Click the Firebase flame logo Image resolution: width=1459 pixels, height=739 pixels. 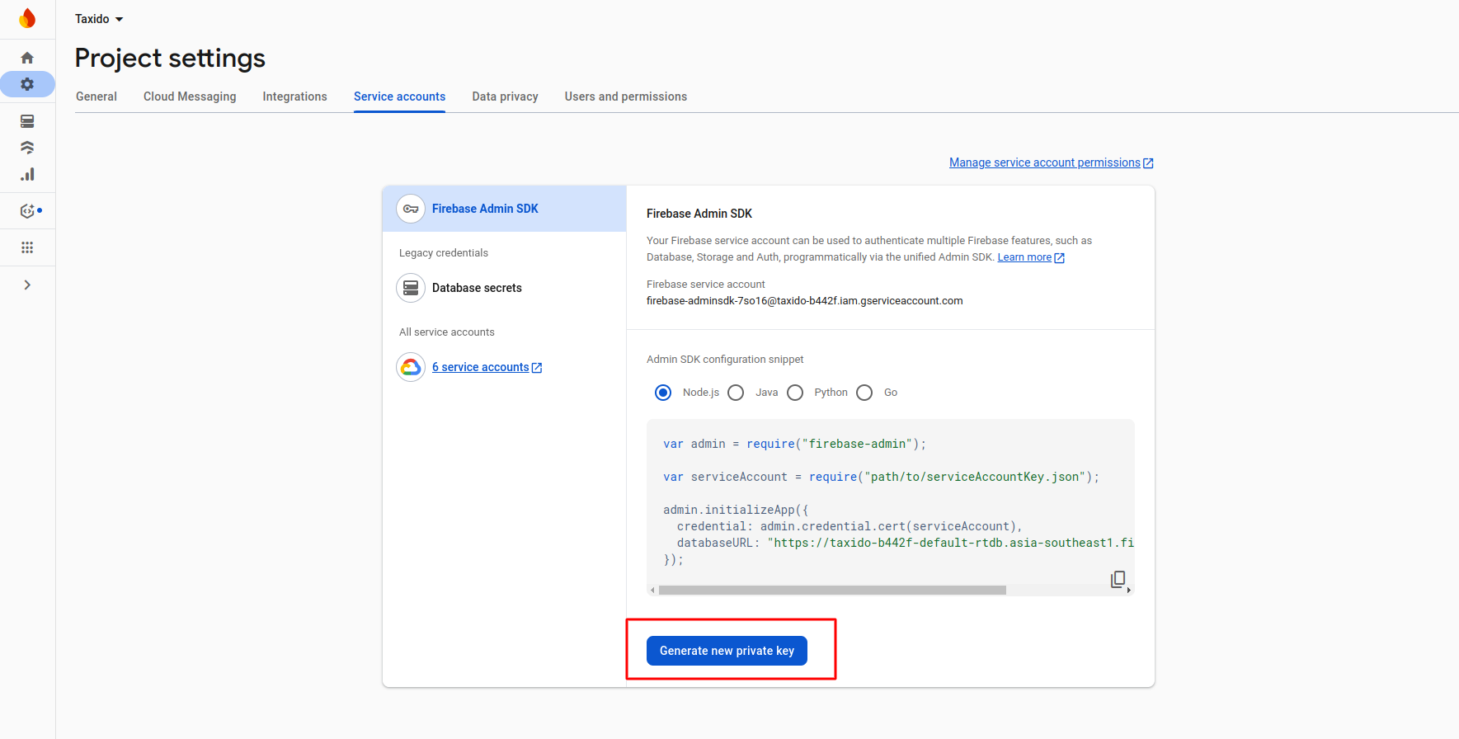[x=27, y=18]
